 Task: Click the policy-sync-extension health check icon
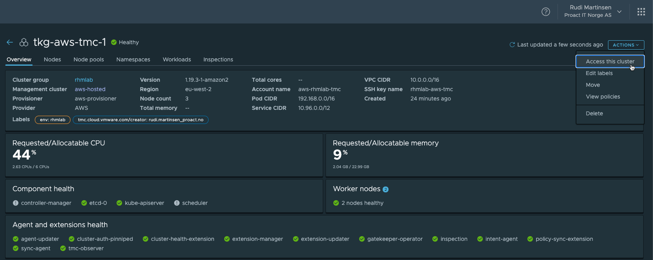(530, 239)
